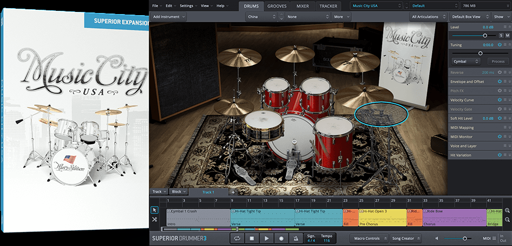Viewport: 512px width, 246px height.
Task: Click the highlighted China cymbal outline
Action: coord(381,113)
